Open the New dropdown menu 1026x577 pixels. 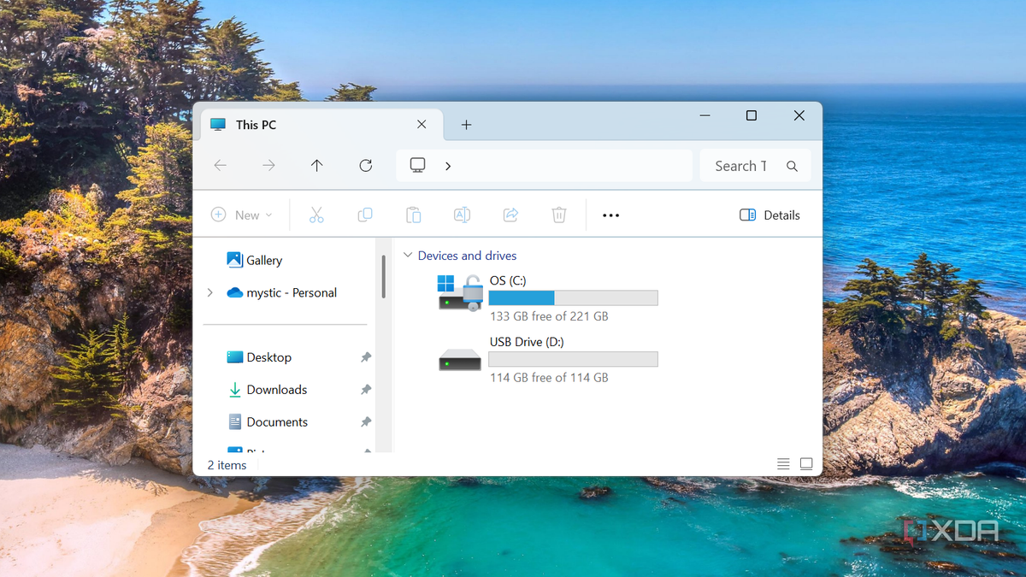click(x=242, y=215)
